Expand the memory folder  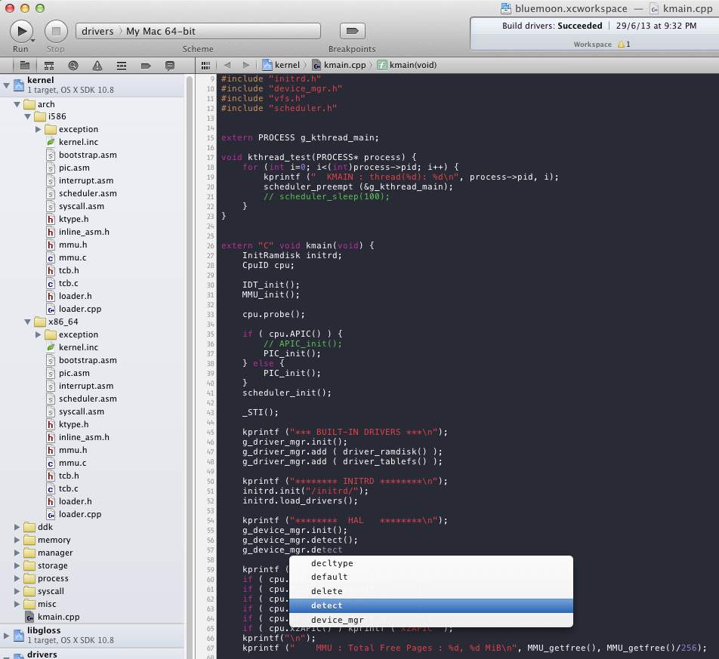tap(17, 540)
